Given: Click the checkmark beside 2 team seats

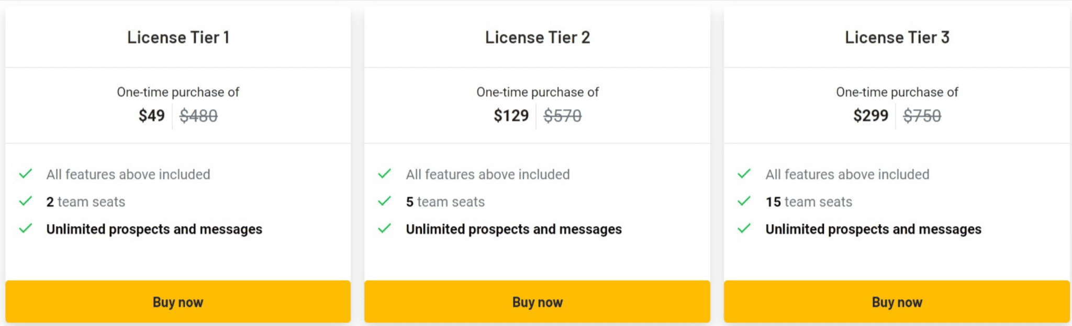Looking at the screenshot, I should pos(26,201).
